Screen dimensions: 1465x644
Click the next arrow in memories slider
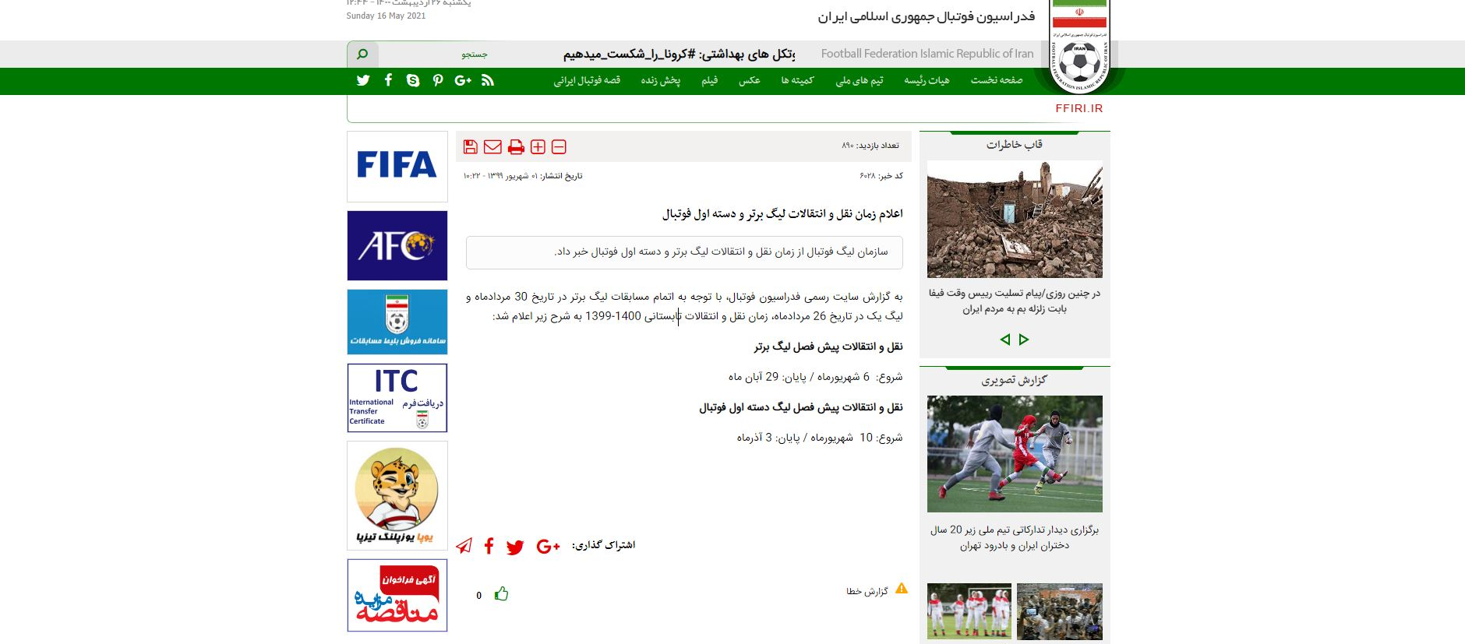click(x=1024, y=340)
